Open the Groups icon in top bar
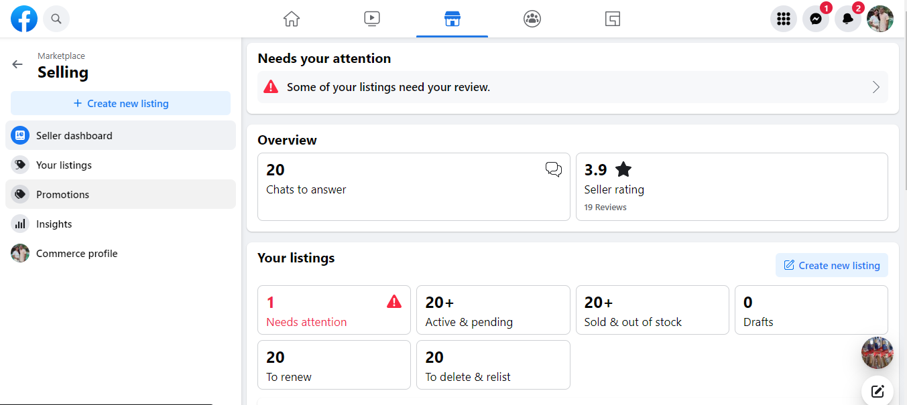The height and width of the screenshot is (405, 907). click(532, 19)
